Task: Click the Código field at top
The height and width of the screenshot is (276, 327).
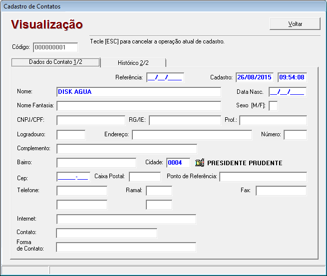Action: tap(55, 48)
